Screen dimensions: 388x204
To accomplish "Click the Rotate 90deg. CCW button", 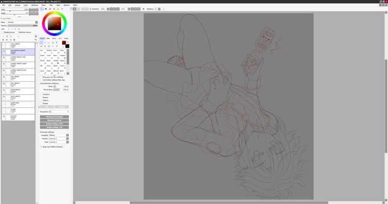I will [x=54, y=124].
